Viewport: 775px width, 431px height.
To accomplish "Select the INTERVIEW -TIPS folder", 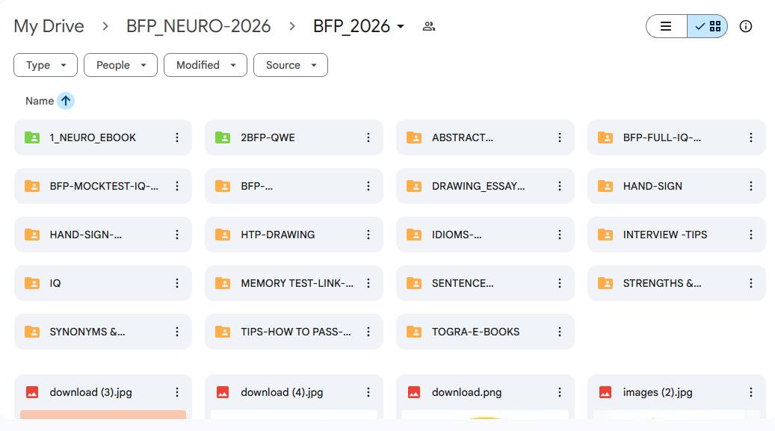I will click(x=676, y=235).
